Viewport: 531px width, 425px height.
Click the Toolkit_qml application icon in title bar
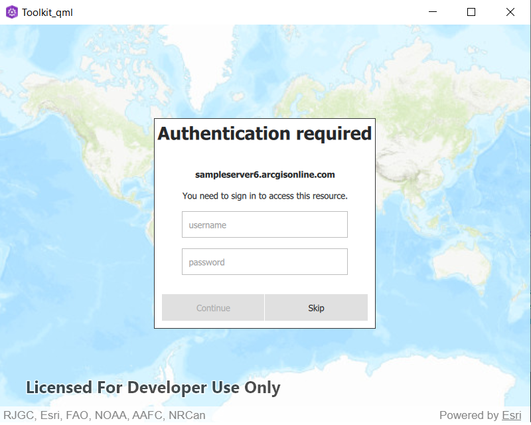pos(11,12)
